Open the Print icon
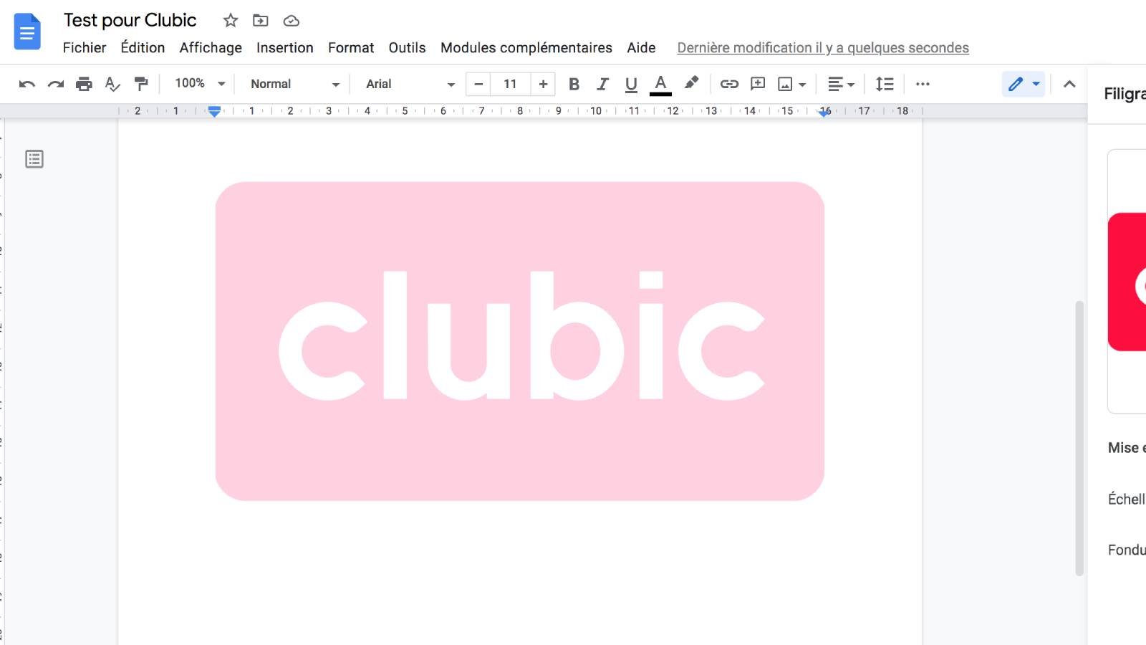1146x645 pixels. 84,84
